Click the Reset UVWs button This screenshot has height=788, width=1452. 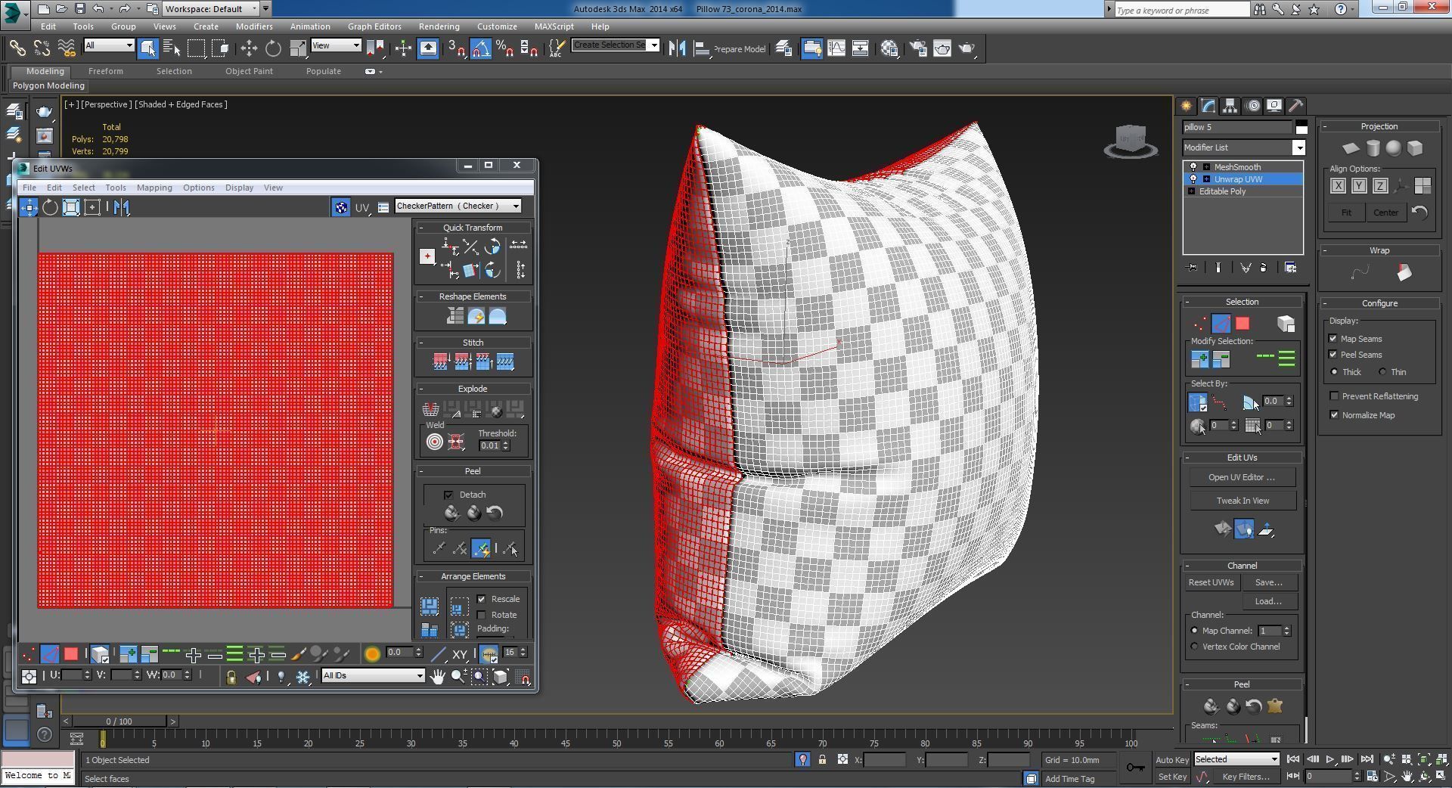pyautogui.click(x=1211, y=582)
